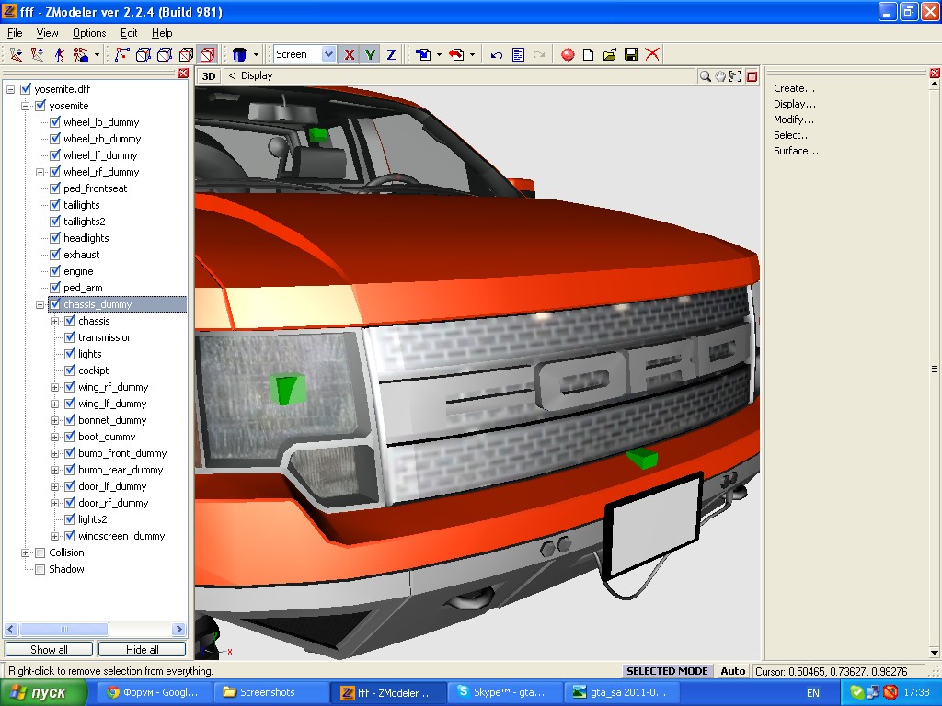
Task: Toggle the Z axis button
Action: coord(391,54)
